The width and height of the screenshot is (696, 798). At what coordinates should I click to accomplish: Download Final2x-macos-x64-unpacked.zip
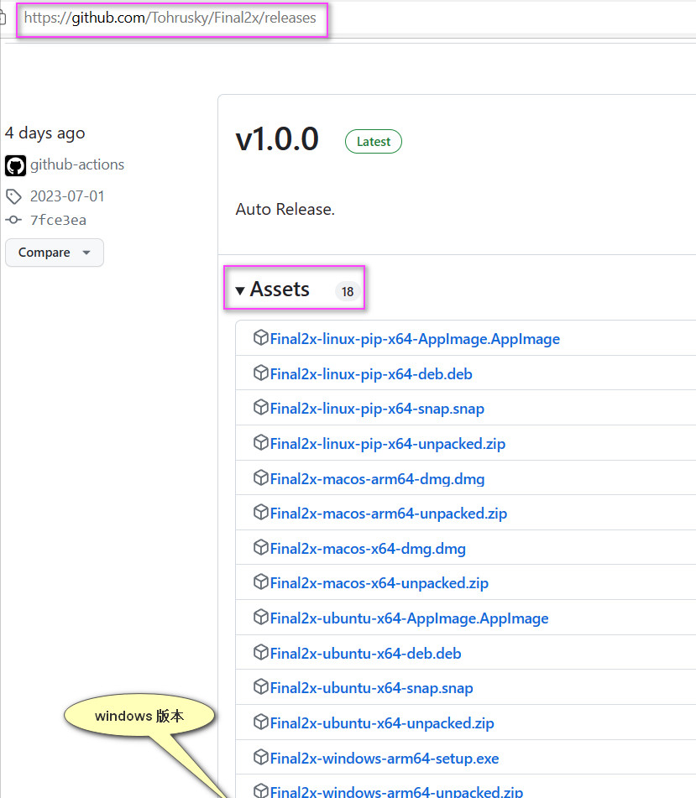(379, 583)
